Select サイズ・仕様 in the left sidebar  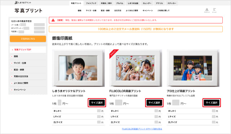(28, 63)
